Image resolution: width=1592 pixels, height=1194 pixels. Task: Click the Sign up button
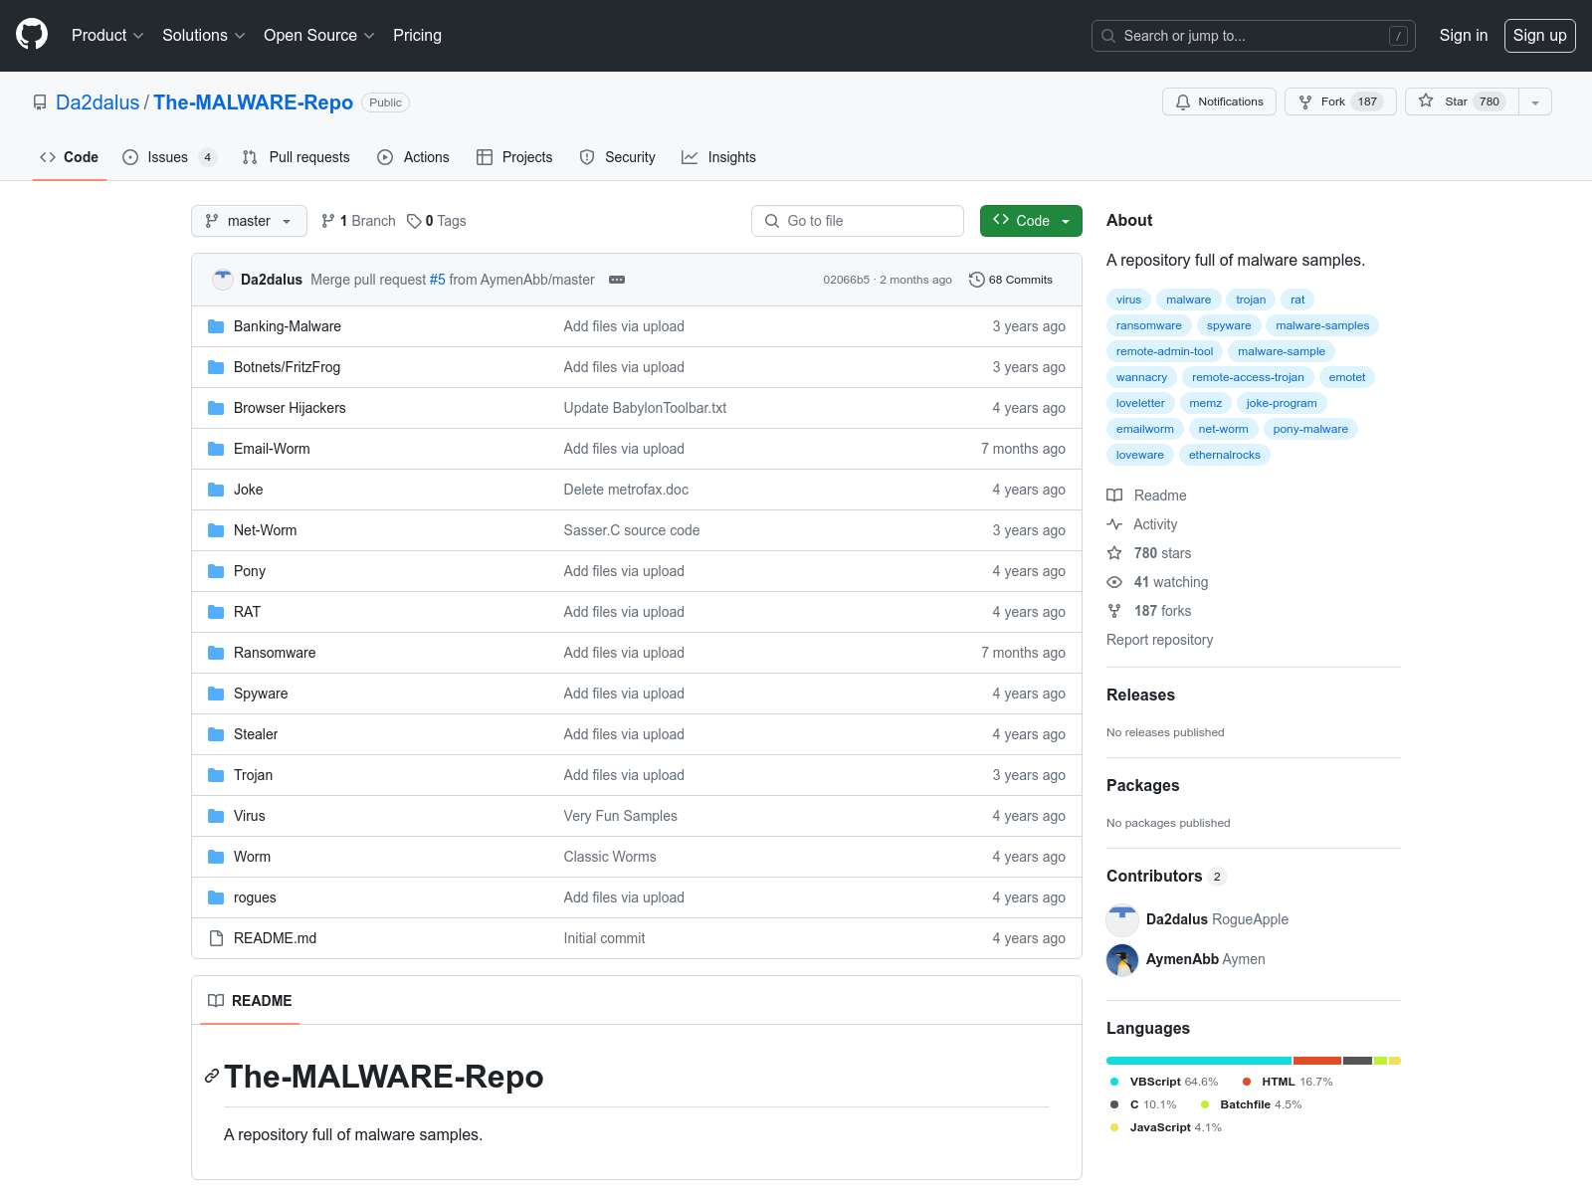[x=1540, y=36]
